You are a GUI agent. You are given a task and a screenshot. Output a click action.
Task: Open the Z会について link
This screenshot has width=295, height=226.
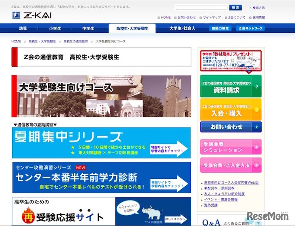[237, 17]
